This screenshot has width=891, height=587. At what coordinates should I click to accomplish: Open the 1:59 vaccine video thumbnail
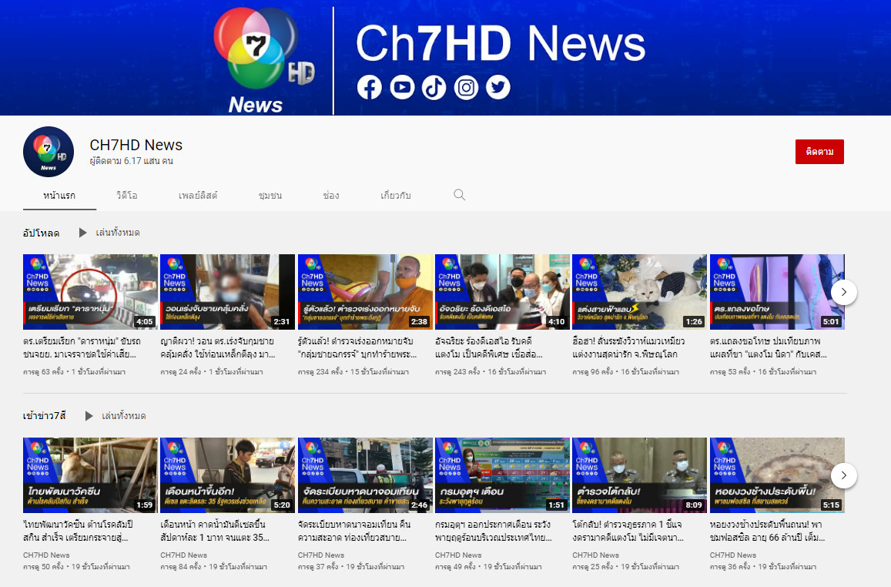pyautogui.click(x=90, y=475)
